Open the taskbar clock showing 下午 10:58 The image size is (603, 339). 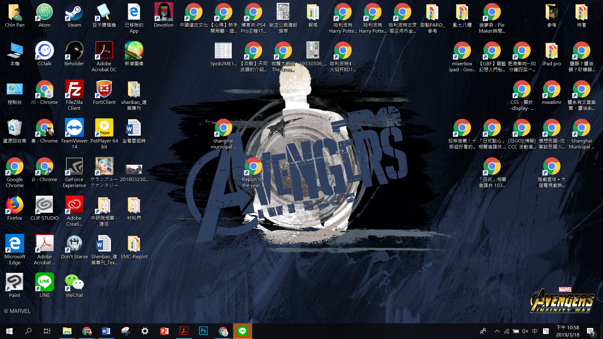(568, 331)
